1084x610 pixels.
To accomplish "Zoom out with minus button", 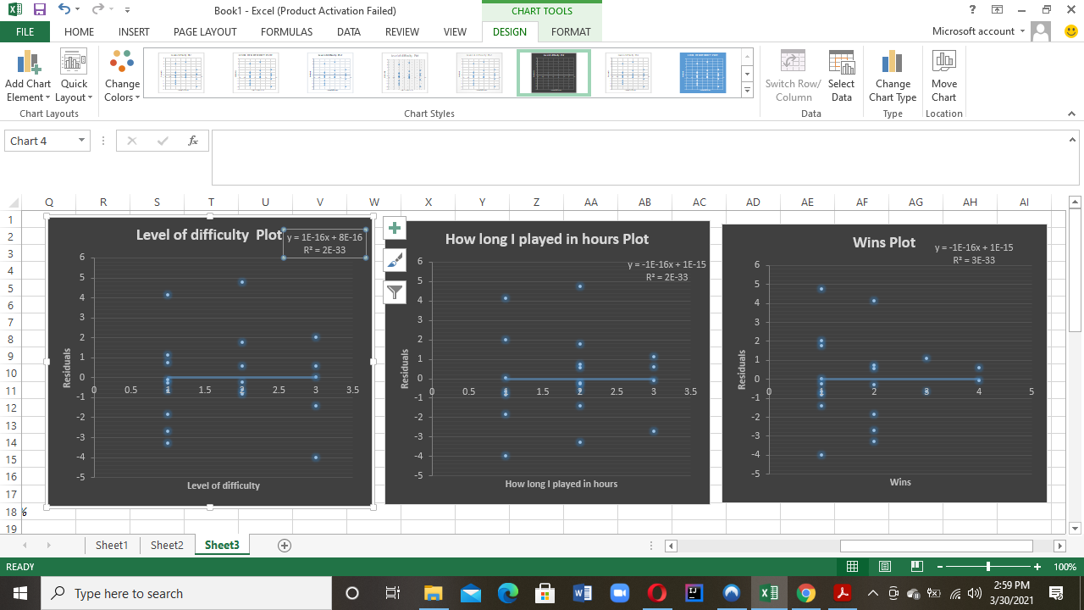I will [940, 566].
